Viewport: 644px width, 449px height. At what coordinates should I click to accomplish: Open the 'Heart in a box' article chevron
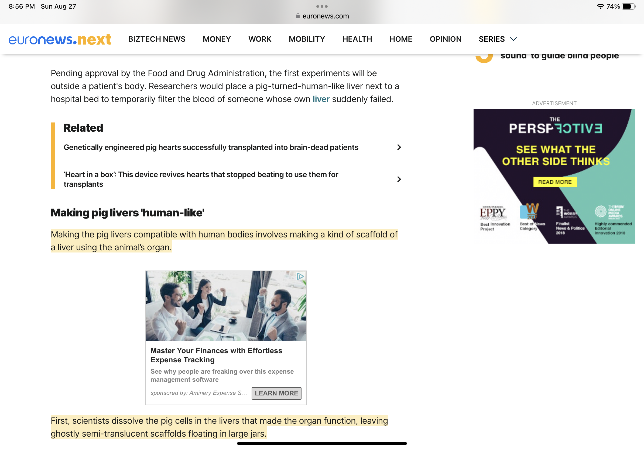[x=399, y=179]
